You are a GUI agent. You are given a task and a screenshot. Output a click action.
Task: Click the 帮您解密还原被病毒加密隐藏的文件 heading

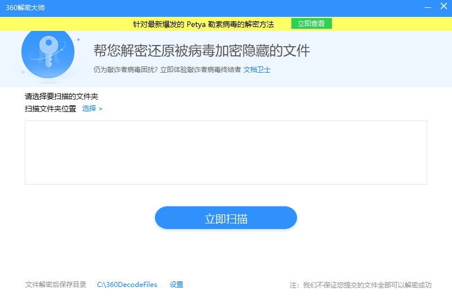click(202, 51)
